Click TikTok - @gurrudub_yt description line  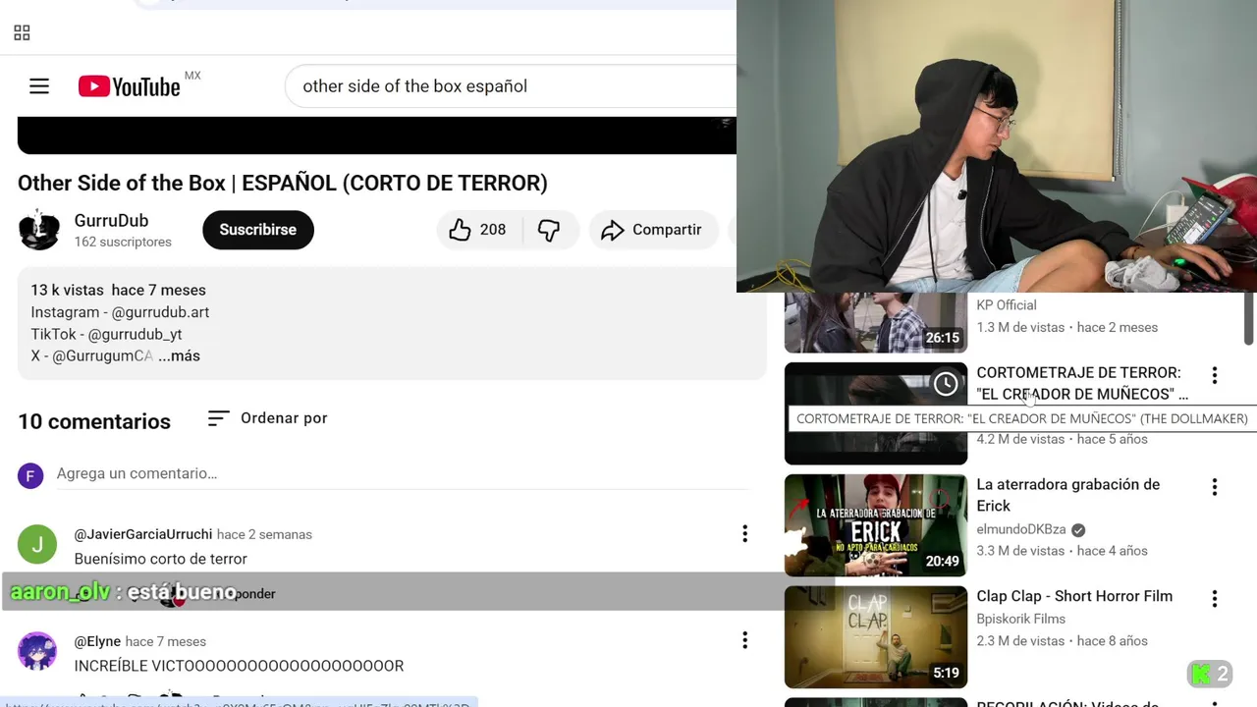(106, 334)
